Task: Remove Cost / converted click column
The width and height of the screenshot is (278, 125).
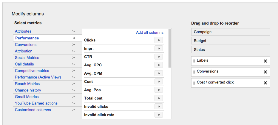Action: tap(265, 83)
